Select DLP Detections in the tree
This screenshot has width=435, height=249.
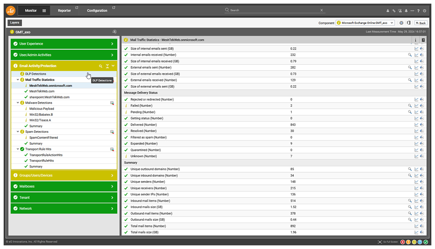point(36,74)
